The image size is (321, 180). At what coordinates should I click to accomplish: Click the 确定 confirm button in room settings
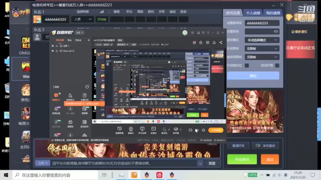click(x=253, y=76)
